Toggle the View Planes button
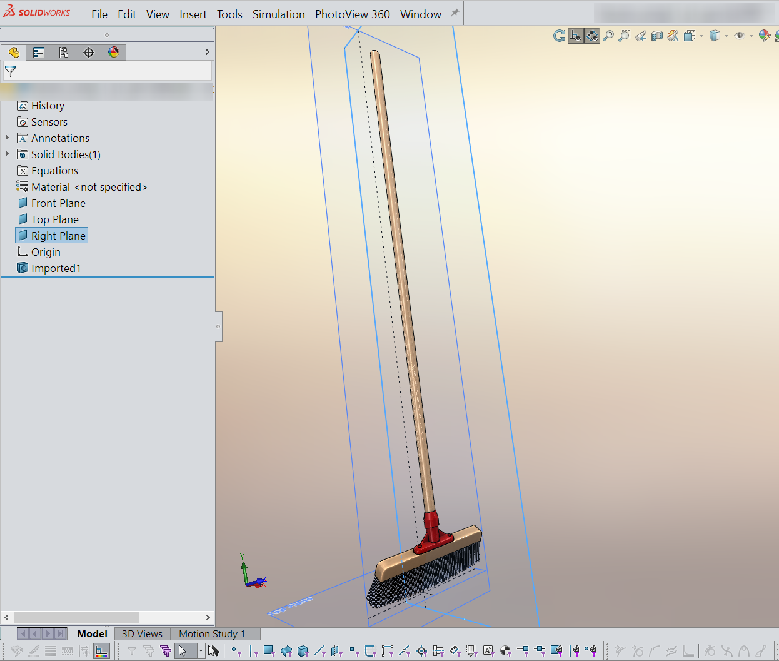Image resolution: width=779 pixels, height=661 pixels. [592, 36]
